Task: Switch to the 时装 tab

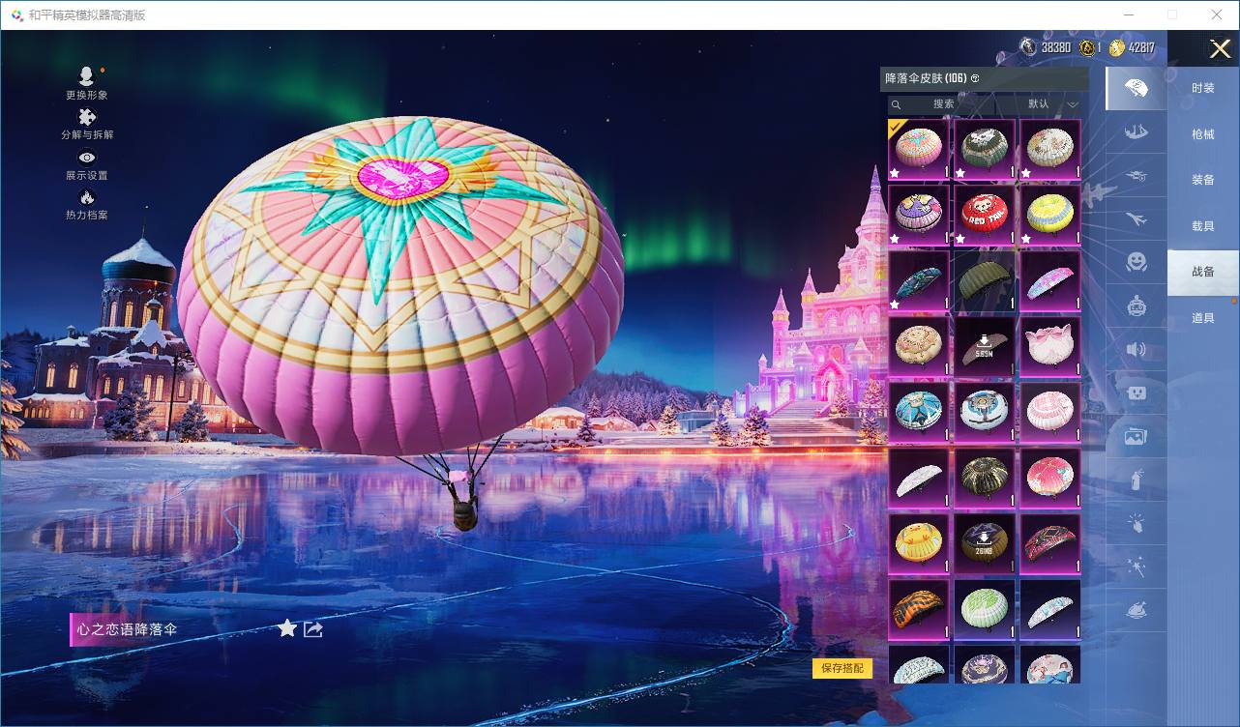Action: pos(1202,88)
